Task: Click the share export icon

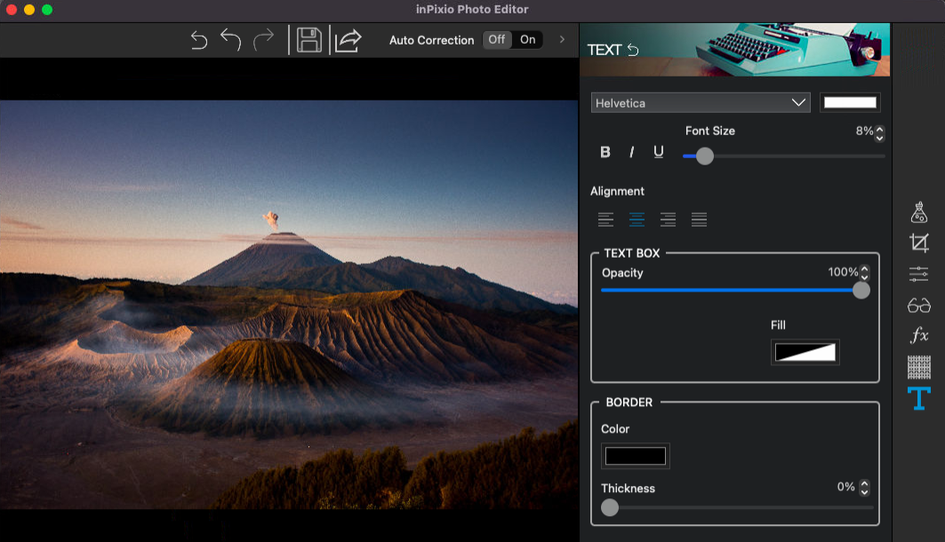Action: [347, 40]
